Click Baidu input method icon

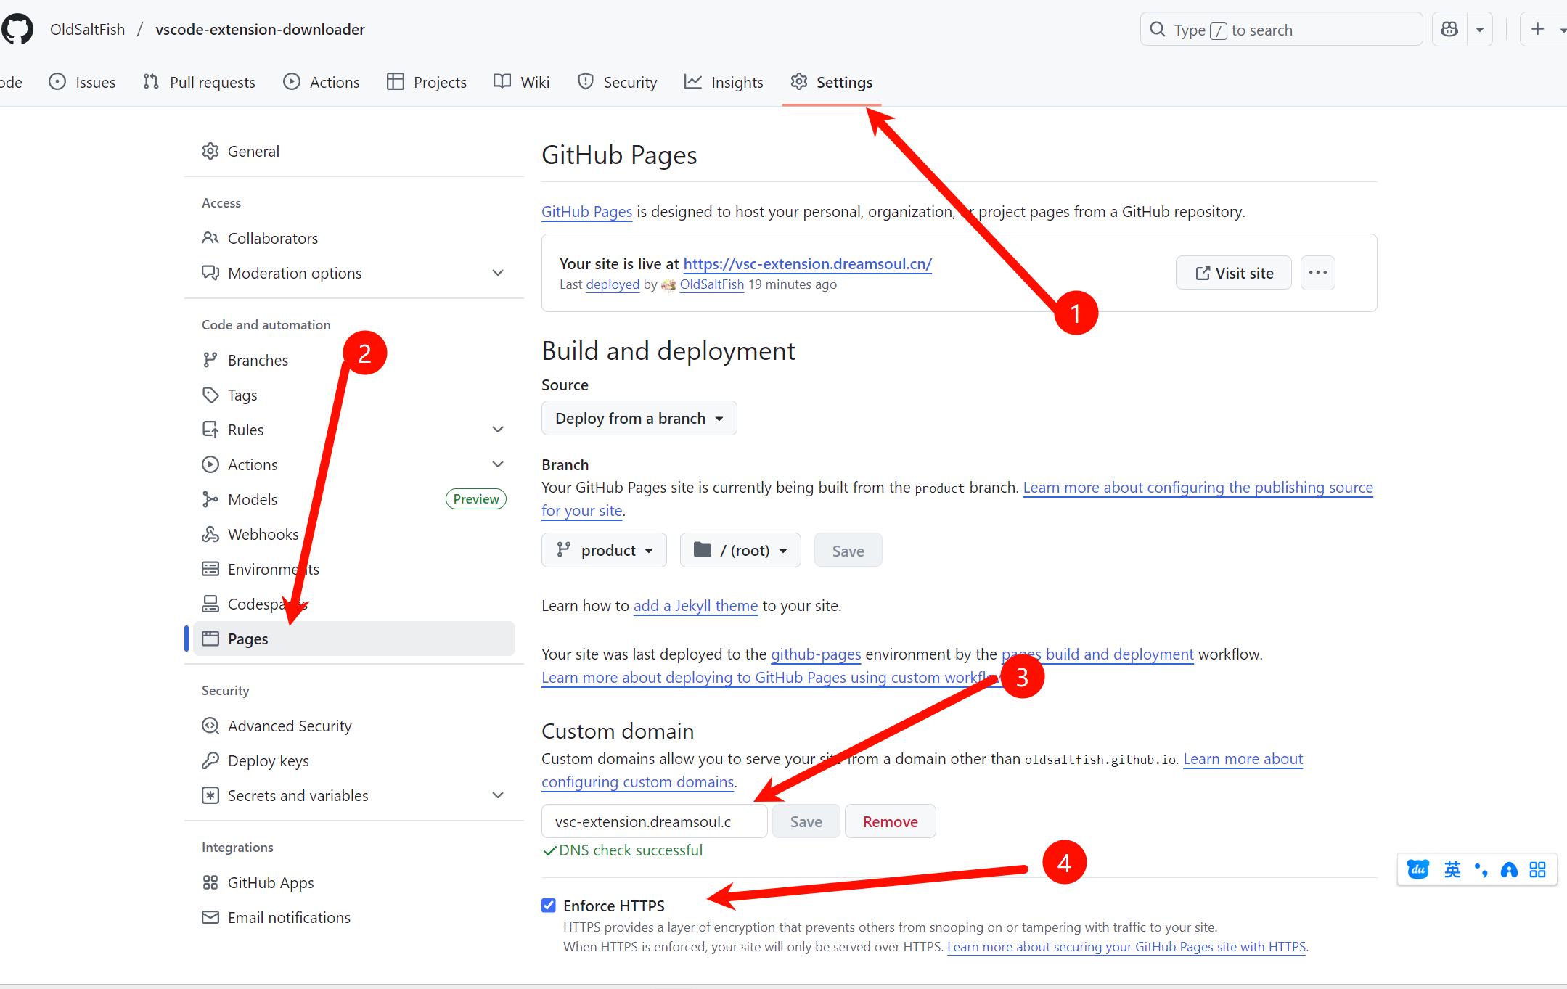click(1417, 869)
